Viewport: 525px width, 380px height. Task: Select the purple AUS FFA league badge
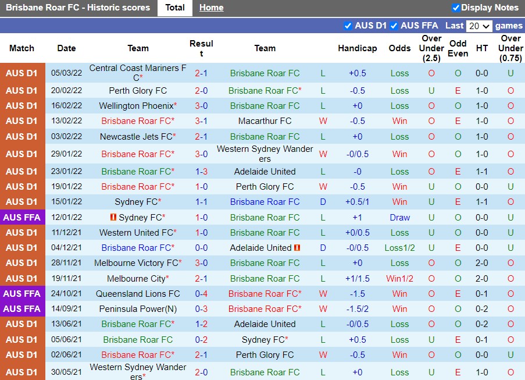point(22,217)
